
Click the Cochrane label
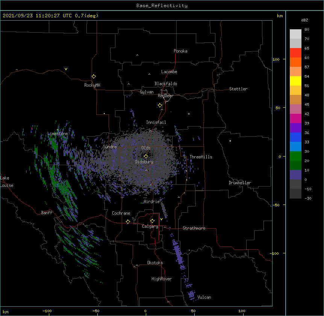pos(121,213)
